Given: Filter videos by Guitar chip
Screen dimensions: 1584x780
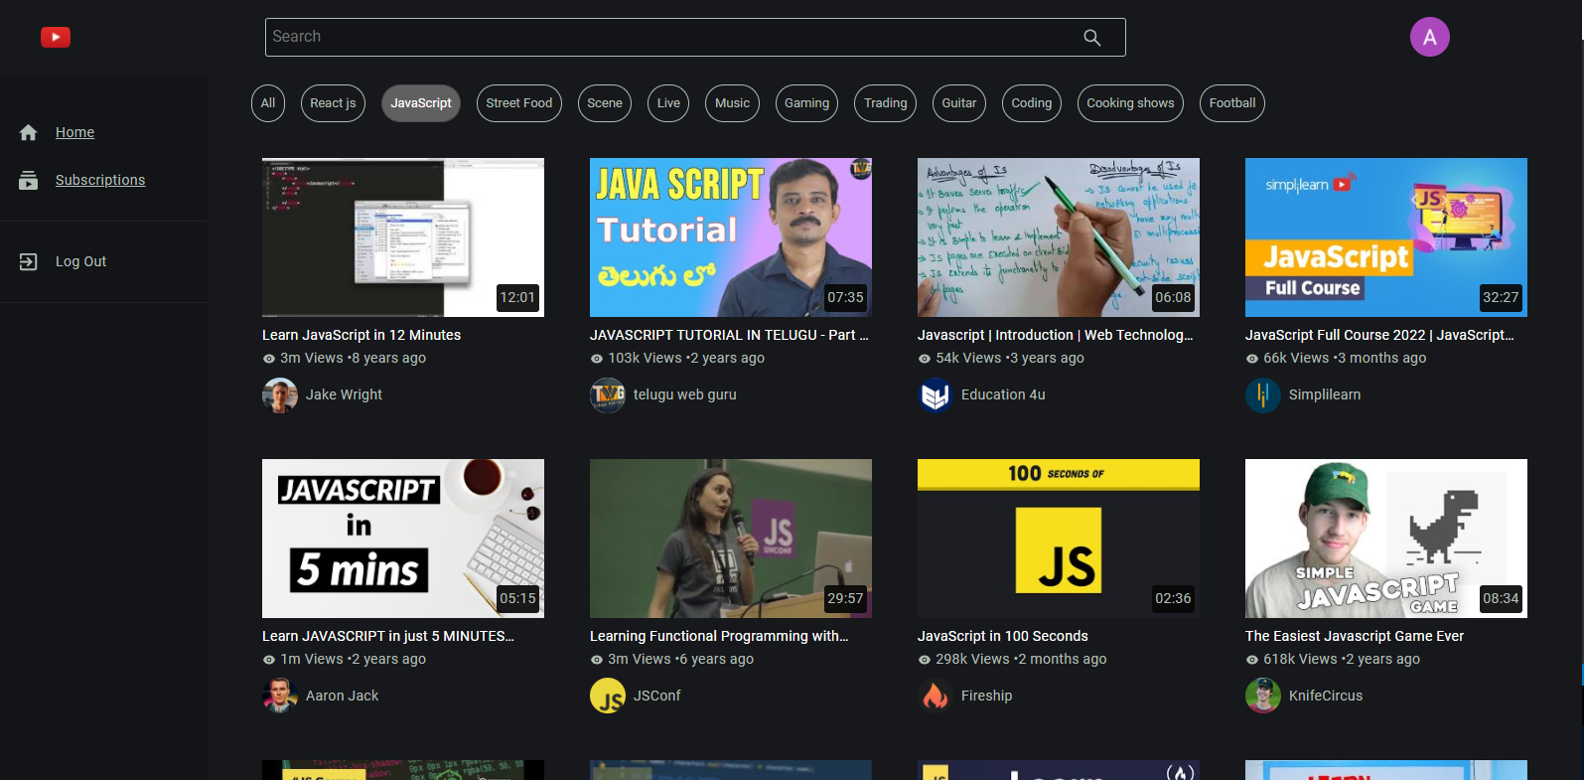Looking at the screenshot, I should point(959,103).
